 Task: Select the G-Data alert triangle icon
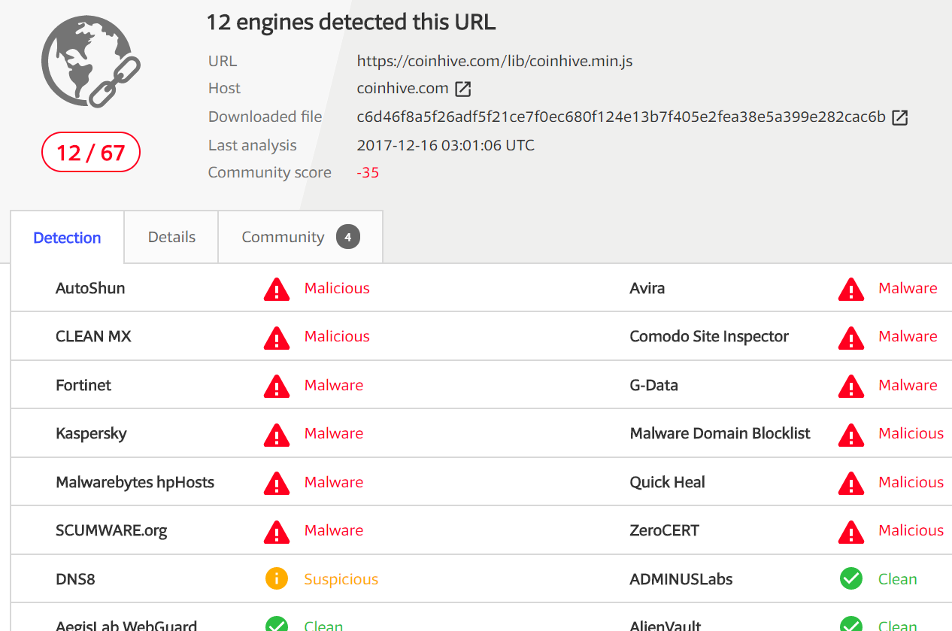click(851, 386)
